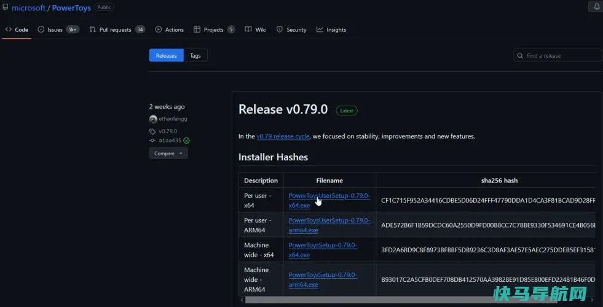Click the table scrollbar left arrow
Image resolution: width=603 pixels, height=307 pixels.
coord(242,299)
